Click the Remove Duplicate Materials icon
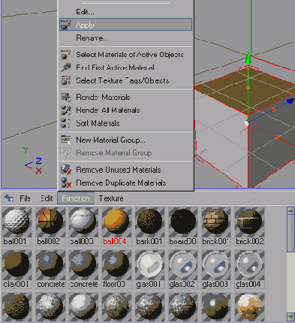Viewport: 295px width, 323px height. 66,183
